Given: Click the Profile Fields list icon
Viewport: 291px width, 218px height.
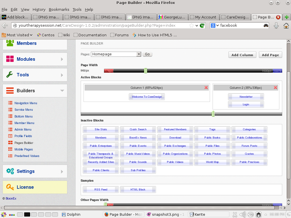Looking at the screenshot, I should (x=10, y=136).
